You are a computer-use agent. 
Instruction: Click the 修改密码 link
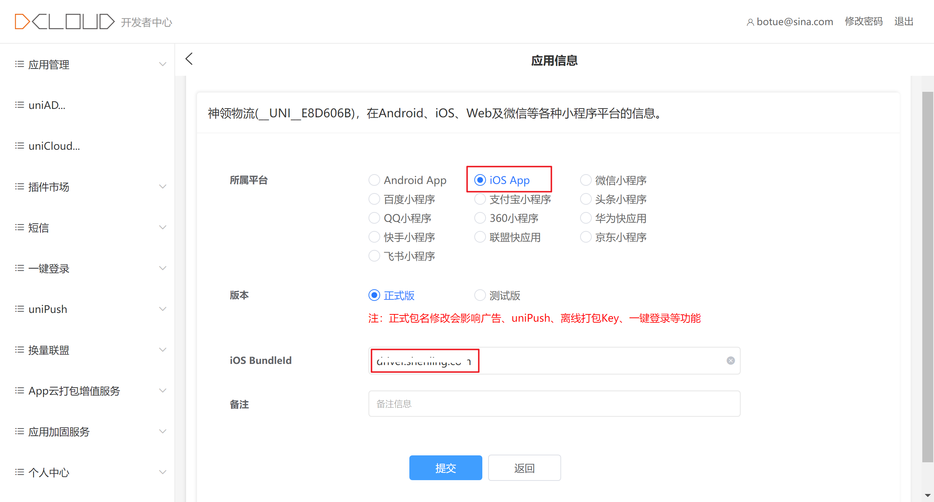864,21
